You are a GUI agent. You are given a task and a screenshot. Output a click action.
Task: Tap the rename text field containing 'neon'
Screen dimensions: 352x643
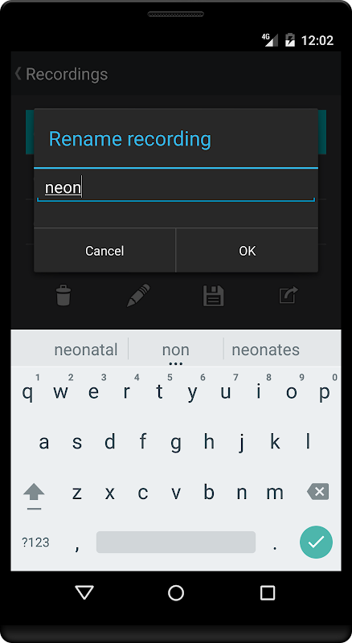pyautogui.click(x=176, y=188)
